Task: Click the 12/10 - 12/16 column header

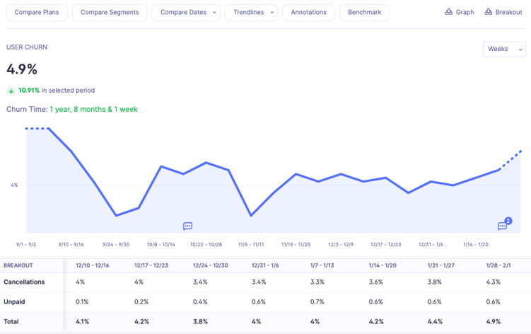Action: (93, 265)
